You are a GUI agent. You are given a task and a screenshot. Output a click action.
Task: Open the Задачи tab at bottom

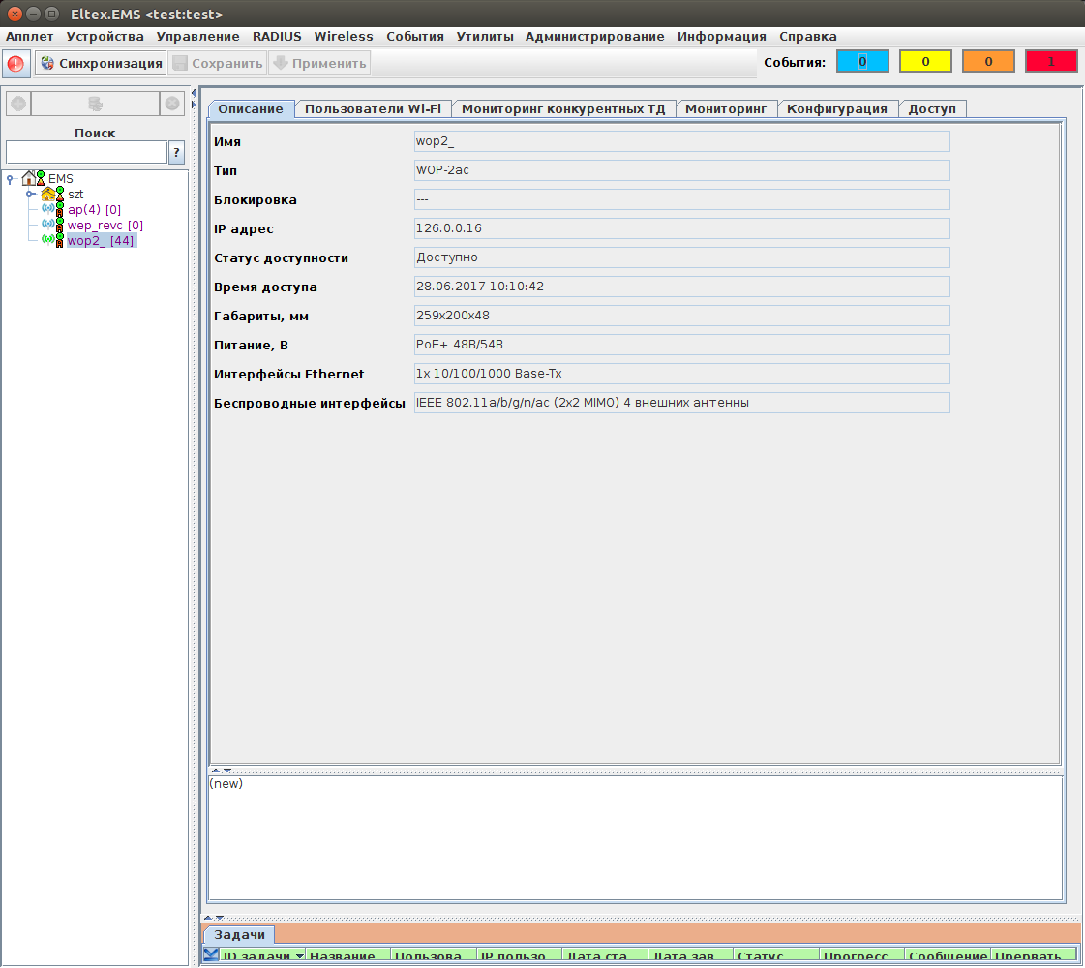click(239, 935)
